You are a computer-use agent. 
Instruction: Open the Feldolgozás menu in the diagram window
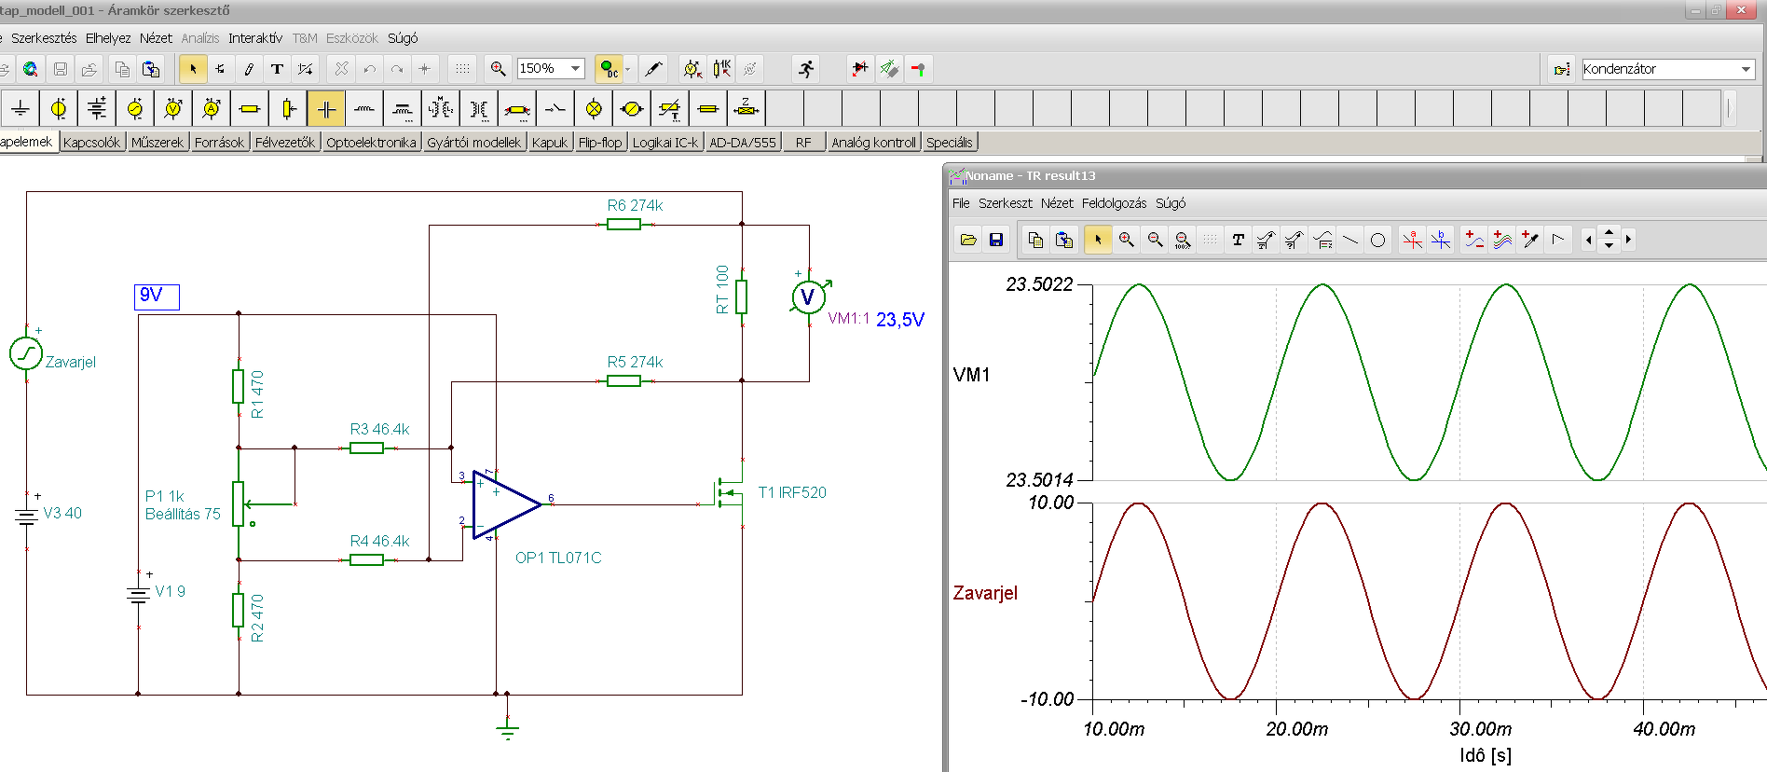(x=1114, y=203)
